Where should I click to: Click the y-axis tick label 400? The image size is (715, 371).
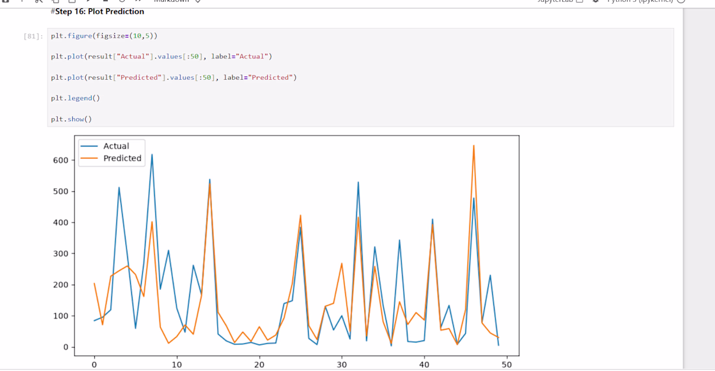click(60, 222)
